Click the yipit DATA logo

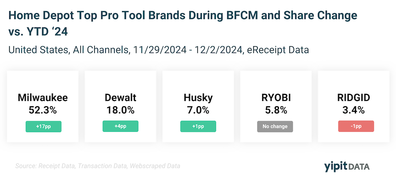(347, 166)
